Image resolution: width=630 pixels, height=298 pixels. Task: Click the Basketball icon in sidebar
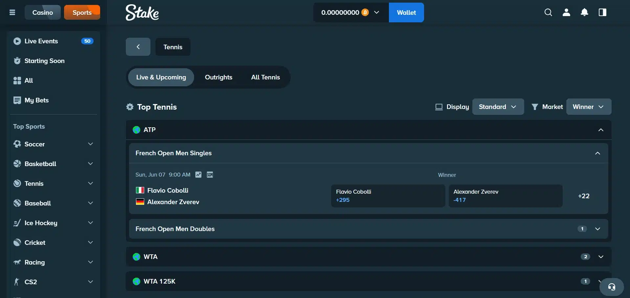click(17, 164)
